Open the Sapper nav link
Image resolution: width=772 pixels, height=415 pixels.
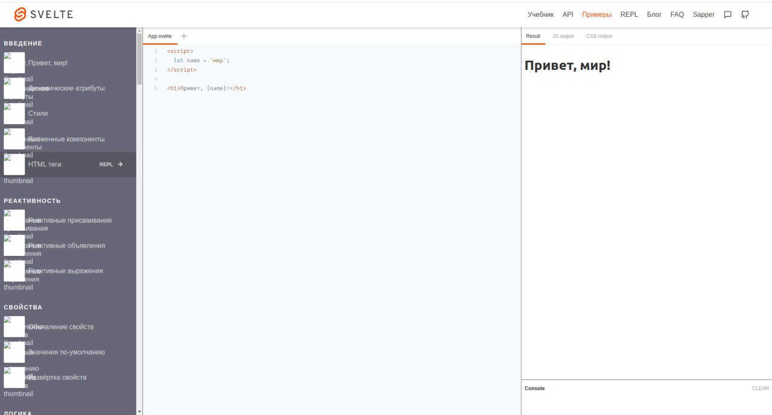704,14
